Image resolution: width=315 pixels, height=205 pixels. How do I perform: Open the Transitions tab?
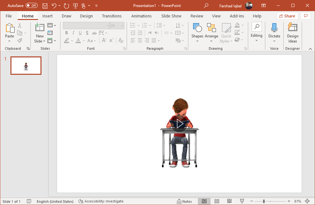pyautogui.click(x=111, y=16)
